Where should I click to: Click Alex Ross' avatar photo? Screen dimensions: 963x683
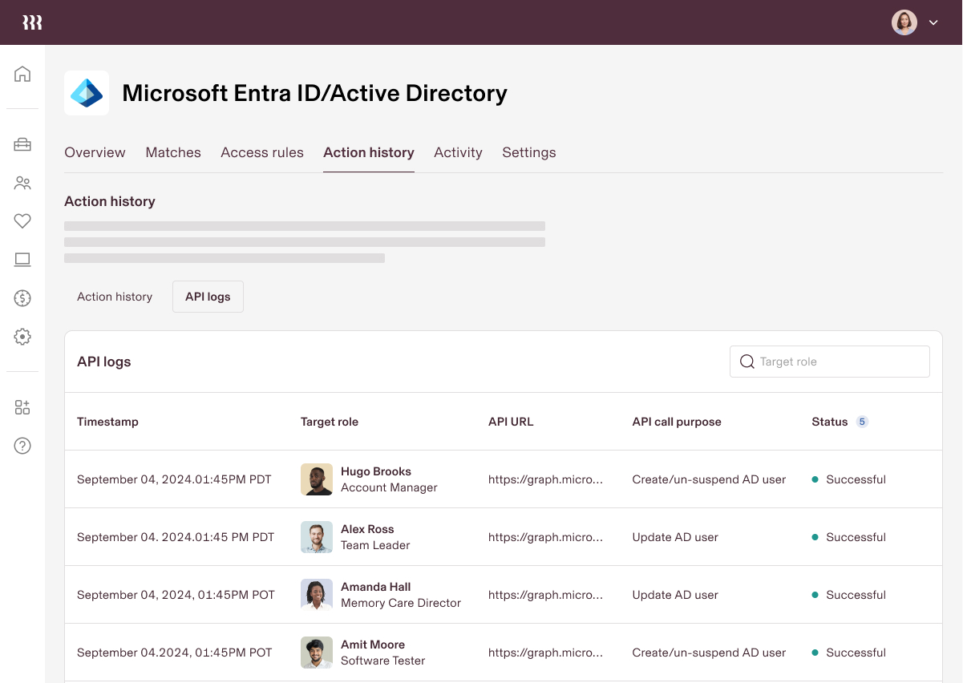click(x=317, y=537)
